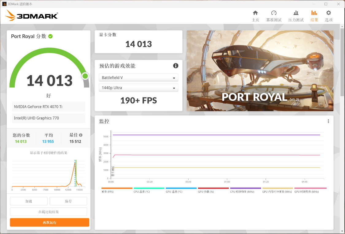Click the 监控 monitoring heading
The height and width of the screenshot is (234, 345).
(104, 121)
